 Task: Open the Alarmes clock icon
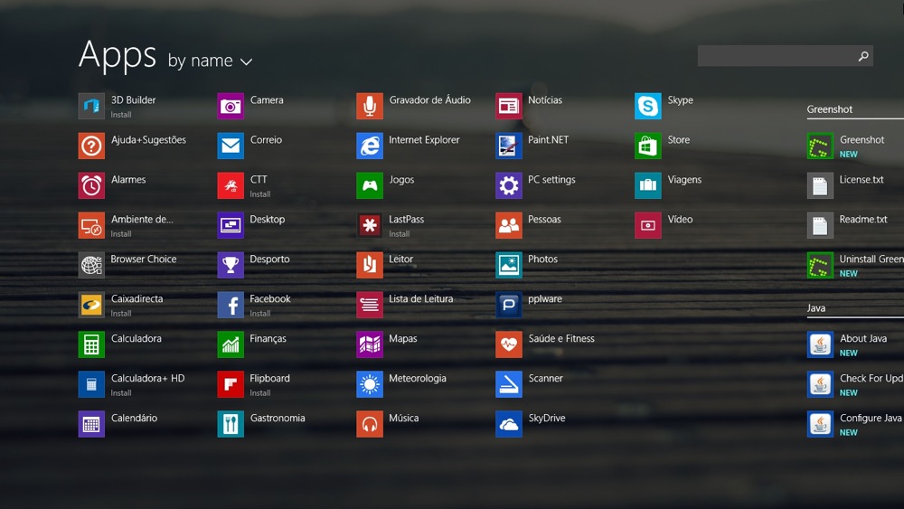(91, 185)
